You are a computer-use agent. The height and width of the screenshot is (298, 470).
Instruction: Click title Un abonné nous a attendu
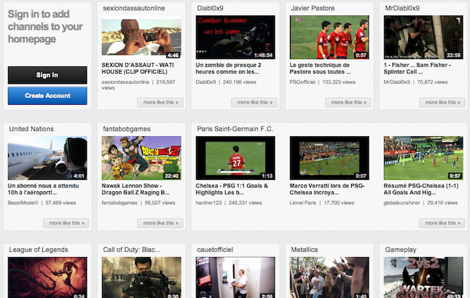click(x=43, y=189)
